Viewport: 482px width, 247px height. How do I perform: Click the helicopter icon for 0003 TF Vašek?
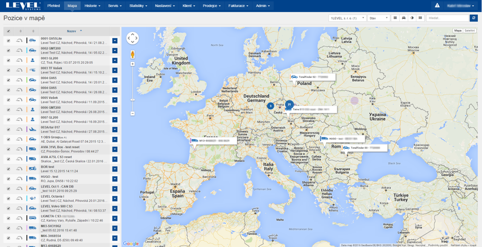click(x=32, y=70)
